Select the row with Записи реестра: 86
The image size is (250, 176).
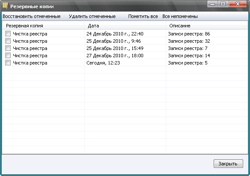125,34
